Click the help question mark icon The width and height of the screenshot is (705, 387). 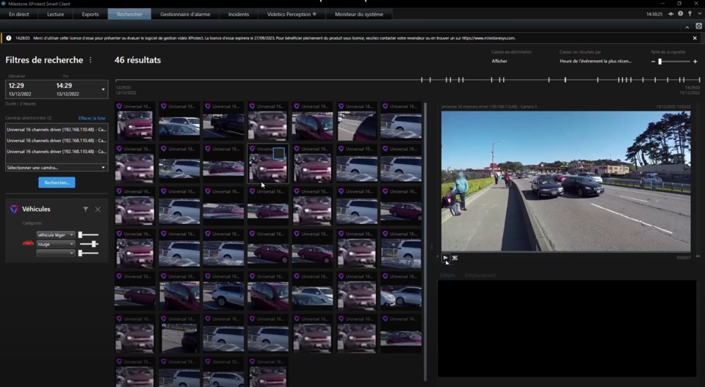pyautogui.click(x=680, y=14)
